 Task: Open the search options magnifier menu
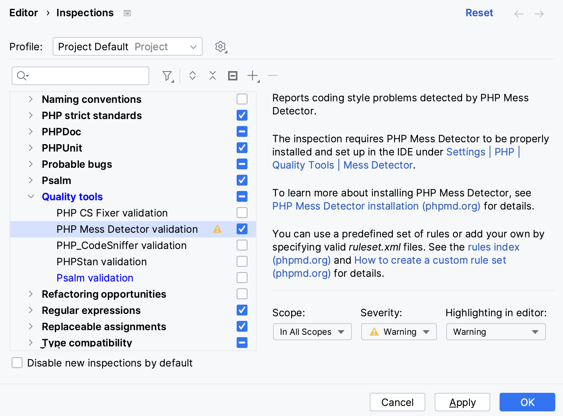tap(22, 76)
